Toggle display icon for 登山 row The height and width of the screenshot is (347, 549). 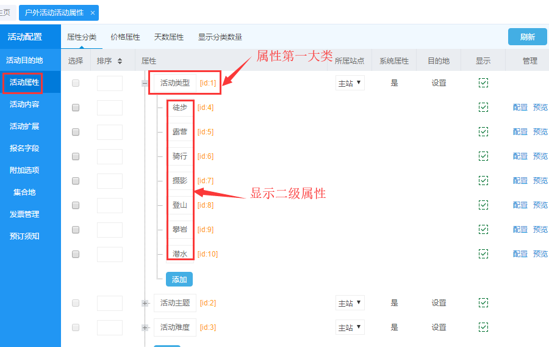coord(483,205)
